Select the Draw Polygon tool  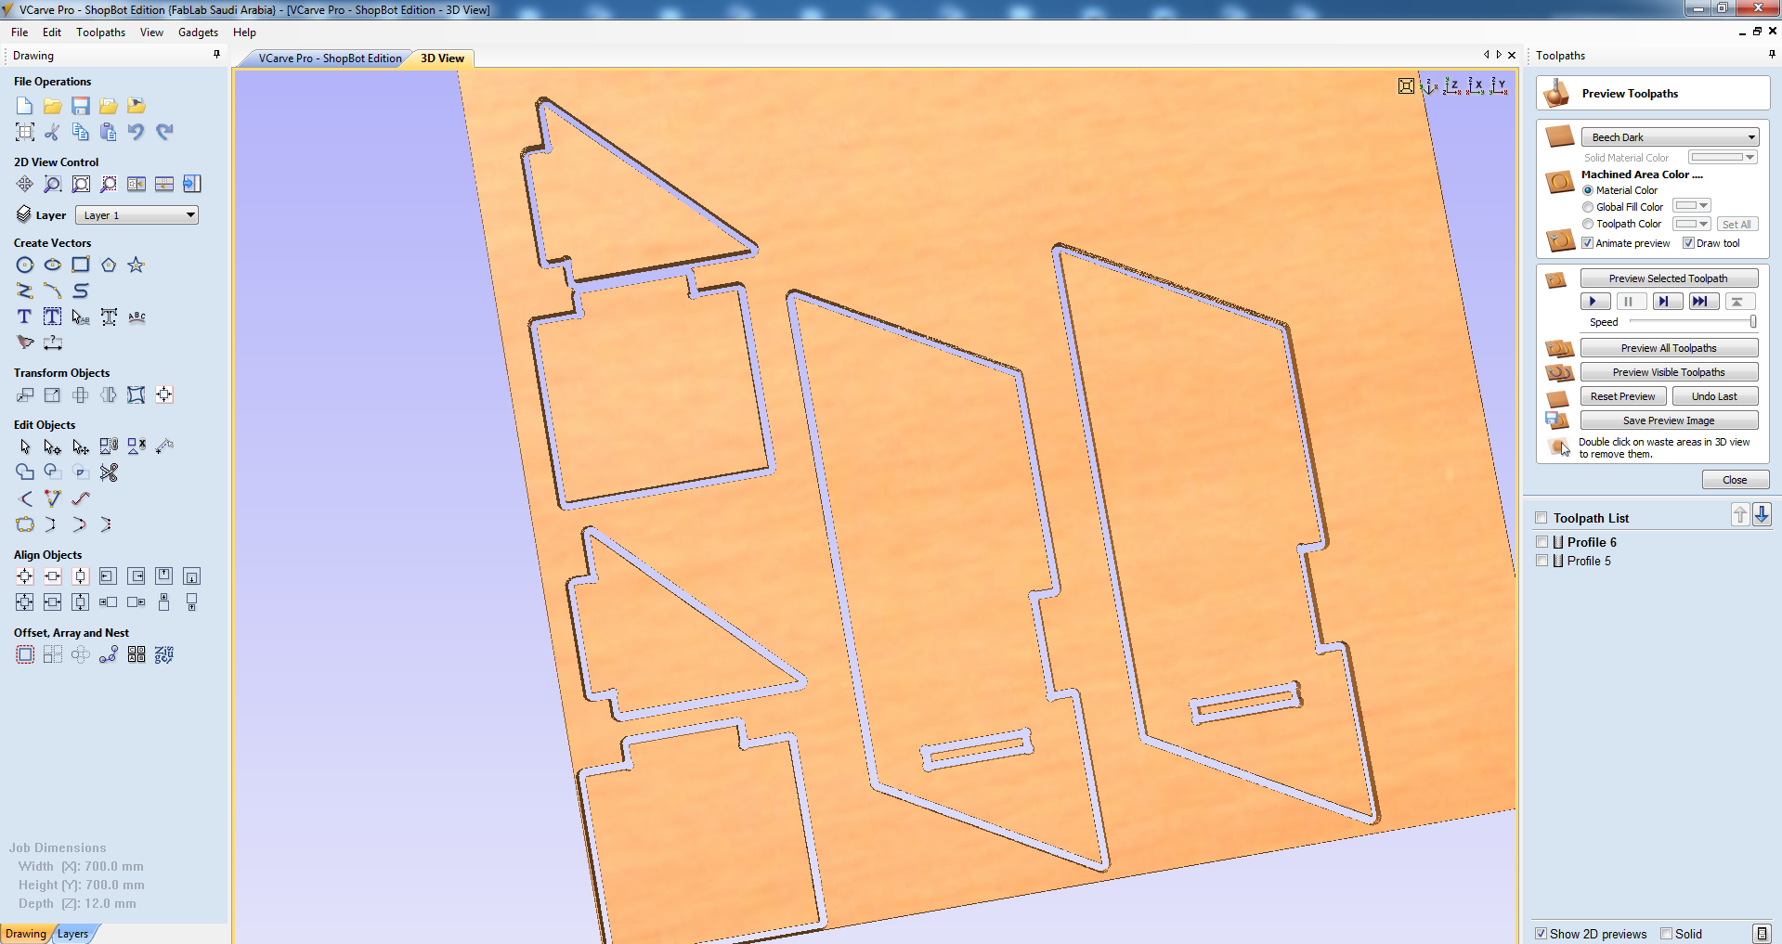[109, 265]
